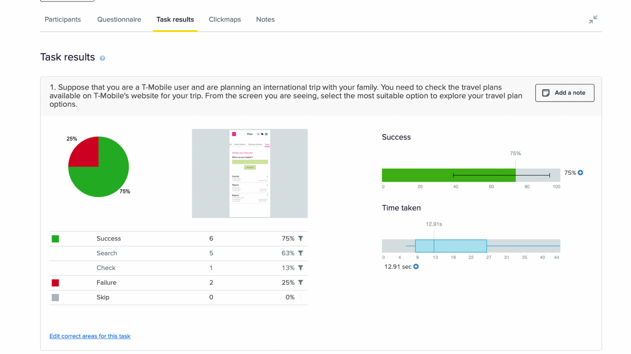Open the T-Mobile task screenshot thumbnail

point(250,173)
